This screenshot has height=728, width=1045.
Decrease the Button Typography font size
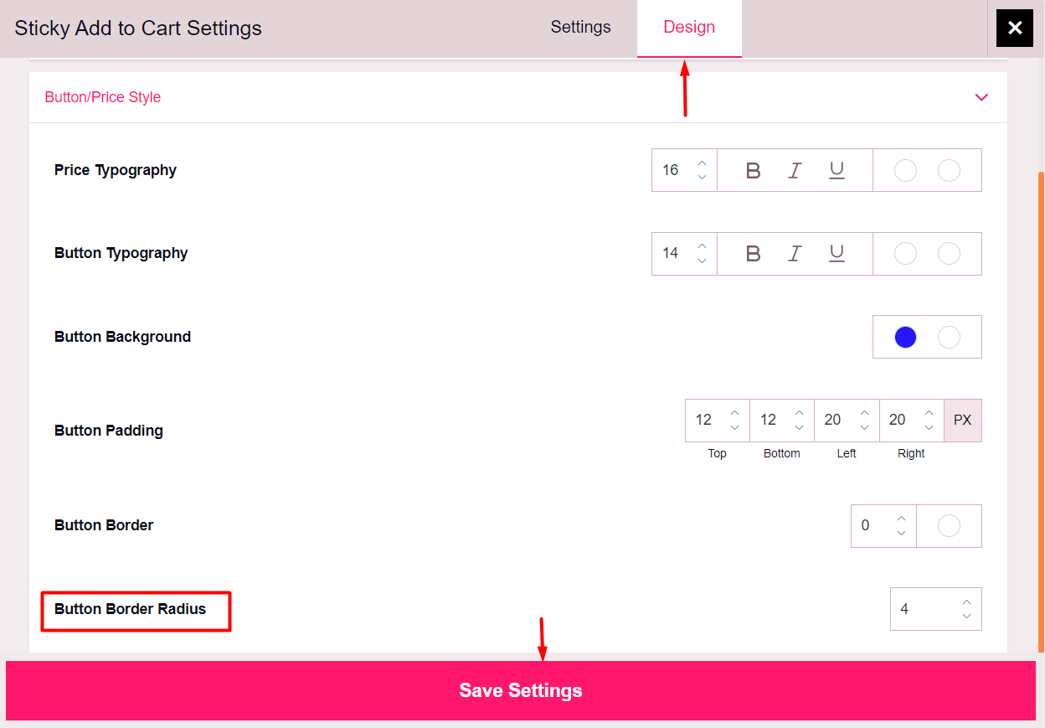tap(702, 260)
